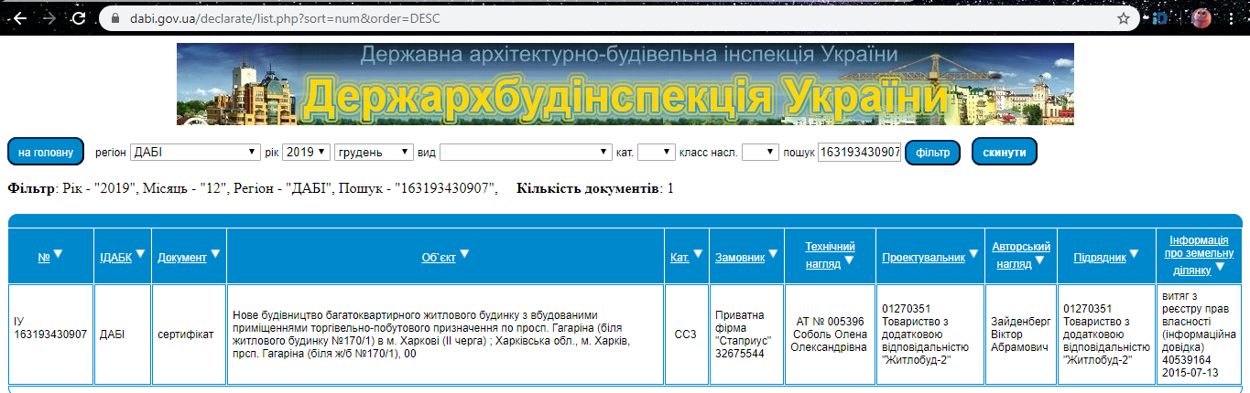Click the скинути reset button

1005,152
